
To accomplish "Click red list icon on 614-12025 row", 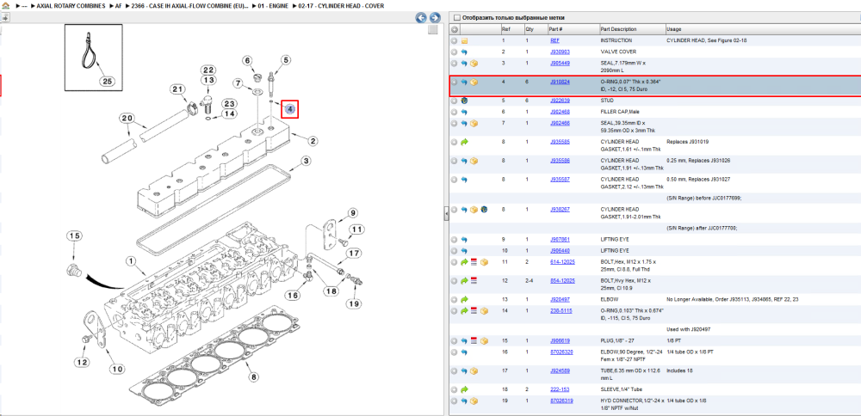I will click(474, 262).
